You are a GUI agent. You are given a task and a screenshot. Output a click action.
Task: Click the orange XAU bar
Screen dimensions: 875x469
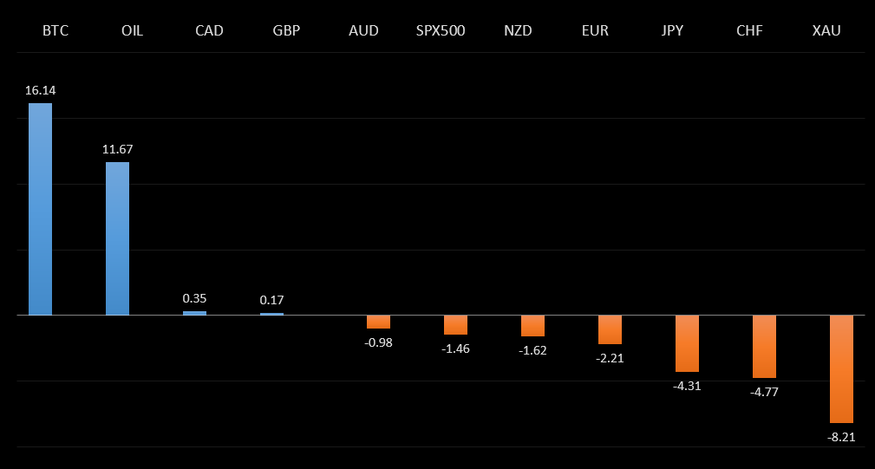tap(841, 368)
